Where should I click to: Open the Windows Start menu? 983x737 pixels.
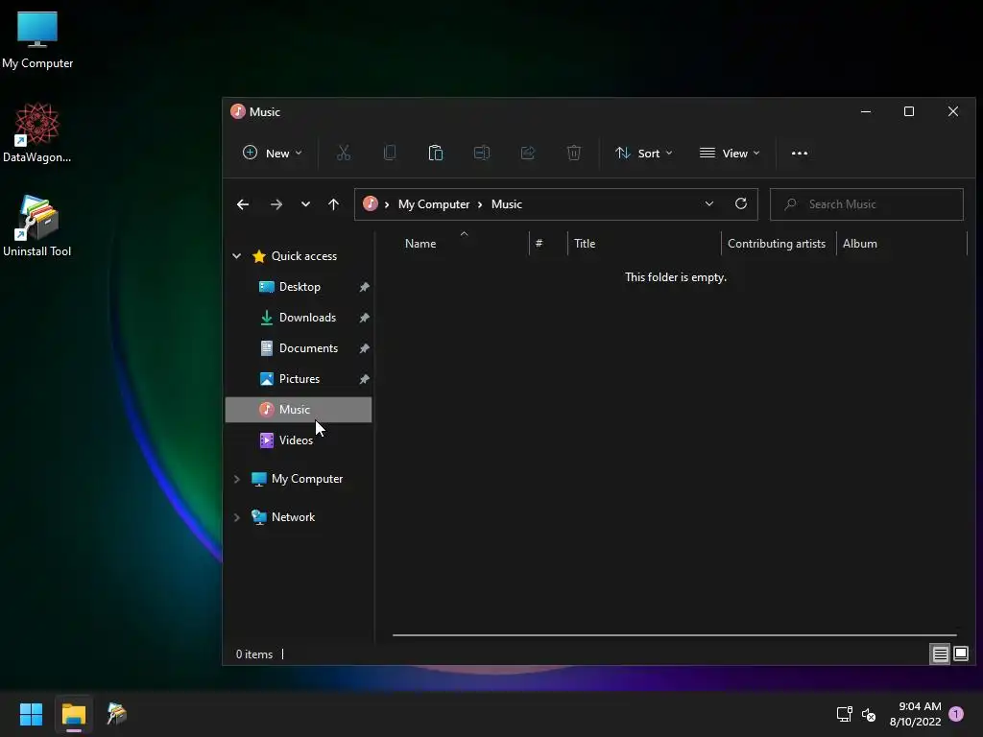point(31,714)
